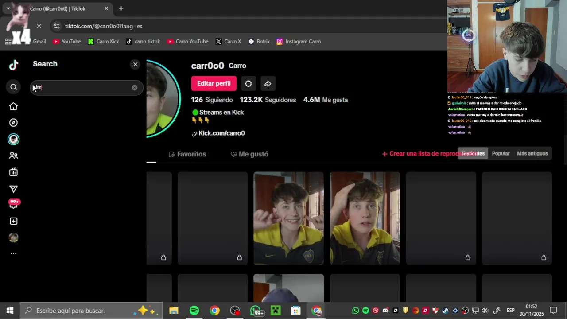View the 126 Siguiendo list
567x319 pixels.
tap(212, 100)
